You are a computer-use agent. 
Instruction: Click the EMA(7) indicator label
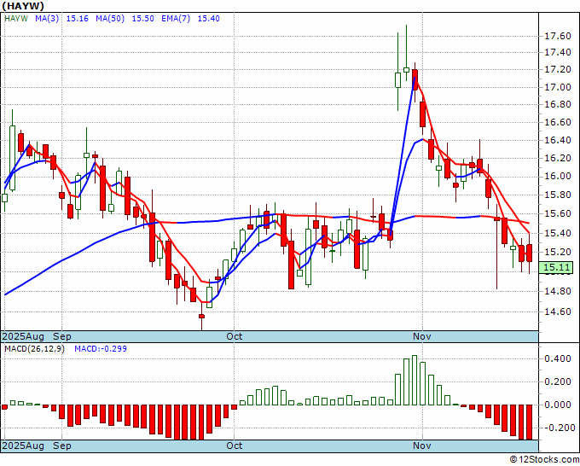(176, 19)
